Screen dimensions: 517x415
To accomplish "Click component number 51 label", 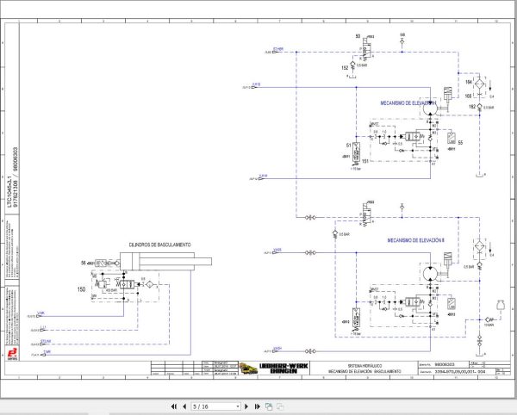I will point(348,146).
